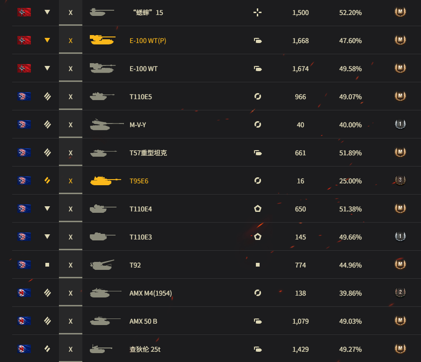Click the tank destroyer triangle for T110E3

tap(47, 237)
